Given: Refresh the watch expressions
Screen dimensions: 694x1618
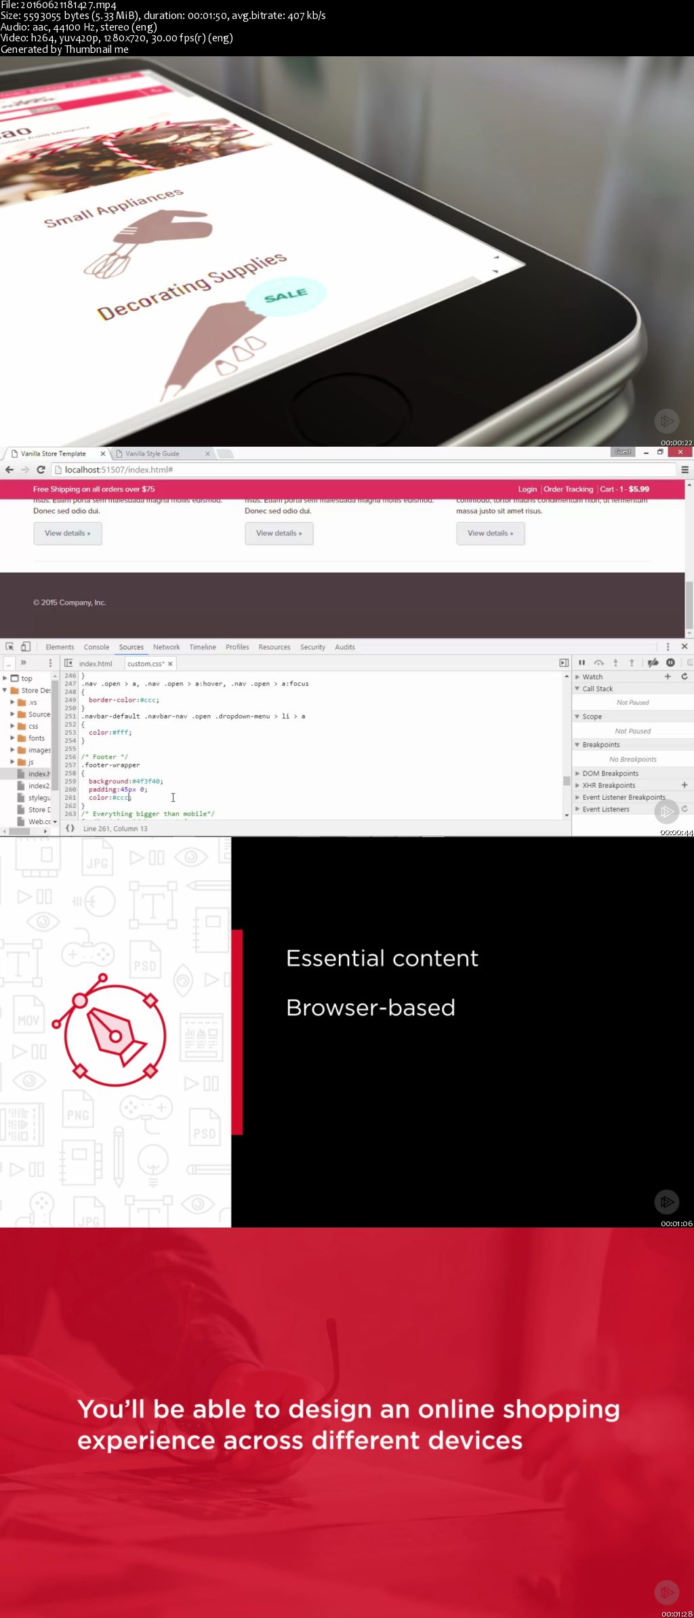Looking at the screenshot, I should tap(685, 676).
